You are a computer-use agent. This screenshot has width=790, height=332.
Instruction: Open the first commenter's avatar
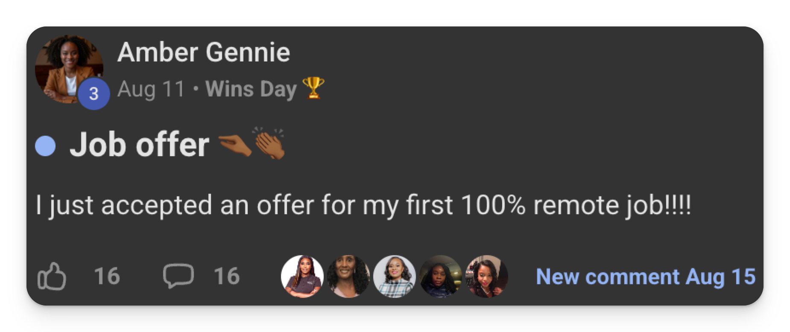pyautogui.click(x=302, y=277)
